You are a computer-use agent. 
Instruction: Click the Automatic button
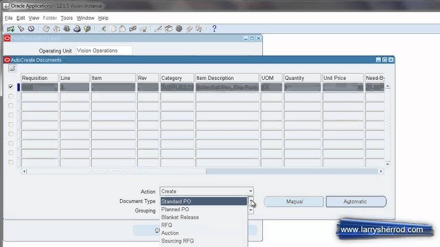click(356, 202)
